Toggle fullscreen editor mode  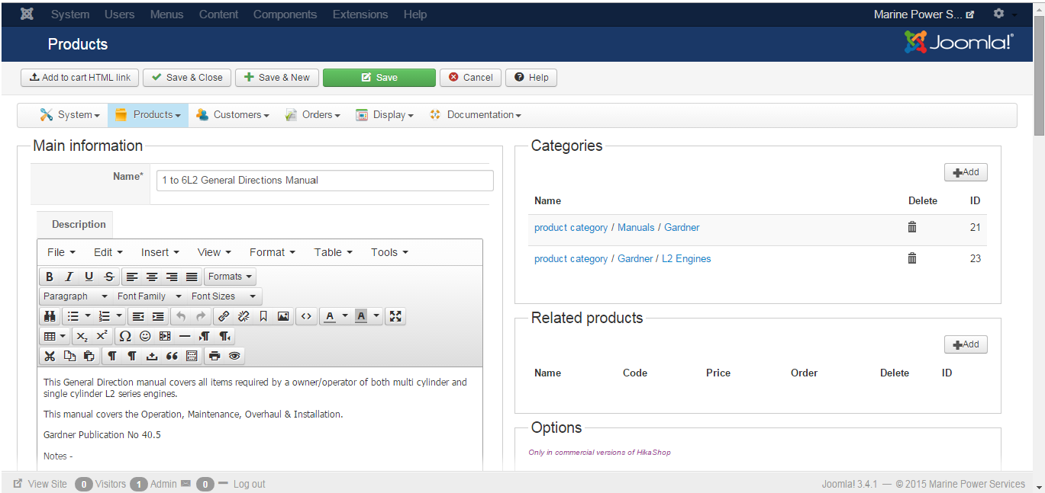[x=395, y=316]
